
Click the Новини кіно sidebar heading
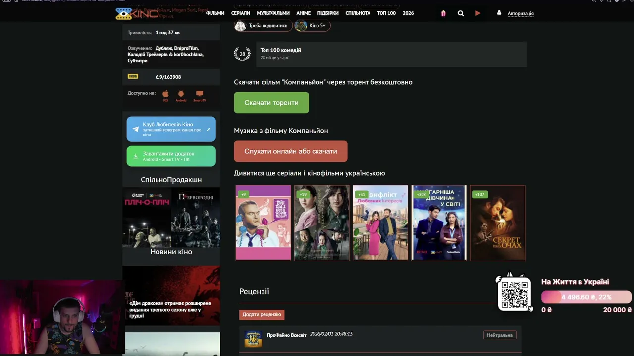click(171, 252)
